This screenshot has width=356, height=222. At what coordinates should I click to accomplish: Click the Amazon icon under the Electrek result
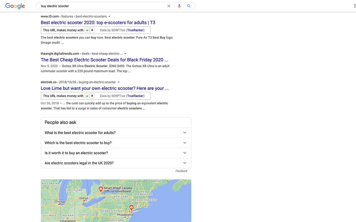click(92, 96)
